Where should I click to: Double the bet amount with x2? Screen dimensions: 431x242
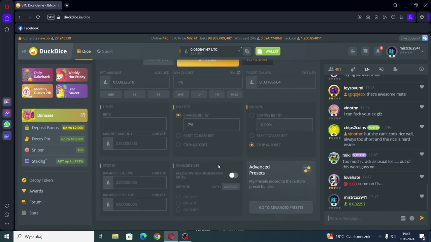[158, 94]
